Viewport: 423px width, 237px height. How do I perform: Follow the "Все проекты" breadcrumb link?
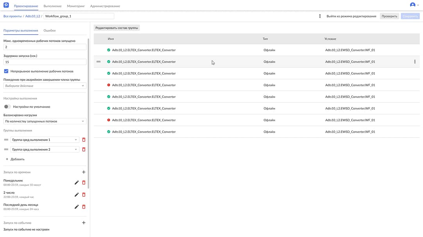12,16
